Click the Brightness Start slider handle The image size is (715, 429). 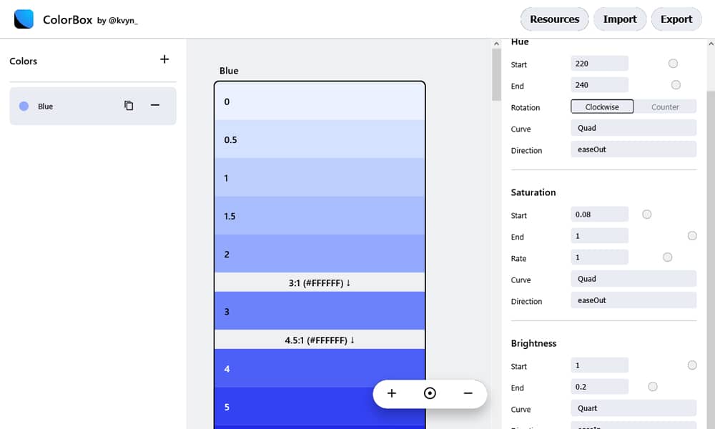tap(692, 365)
